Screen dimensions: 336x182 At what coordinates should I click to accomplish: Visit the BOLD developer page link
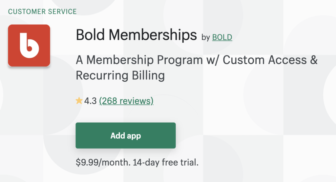222,37
